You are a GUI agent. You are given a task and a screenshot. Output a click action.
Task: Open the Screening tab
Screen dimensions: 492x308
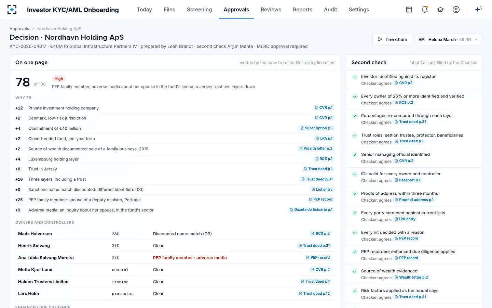click(x=200, y=10)
